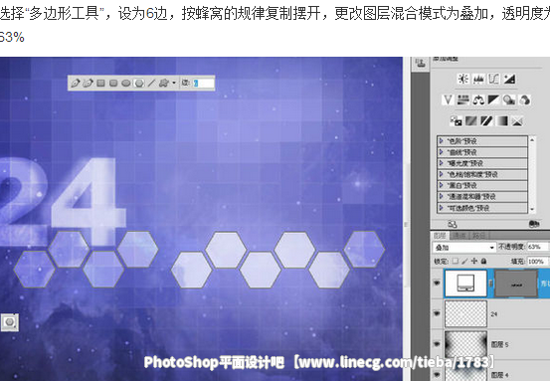This screenshot has height=381, width=550.
Task: Add Posterize adjustment
Action: pyautogui.click(x=471, y=121)
